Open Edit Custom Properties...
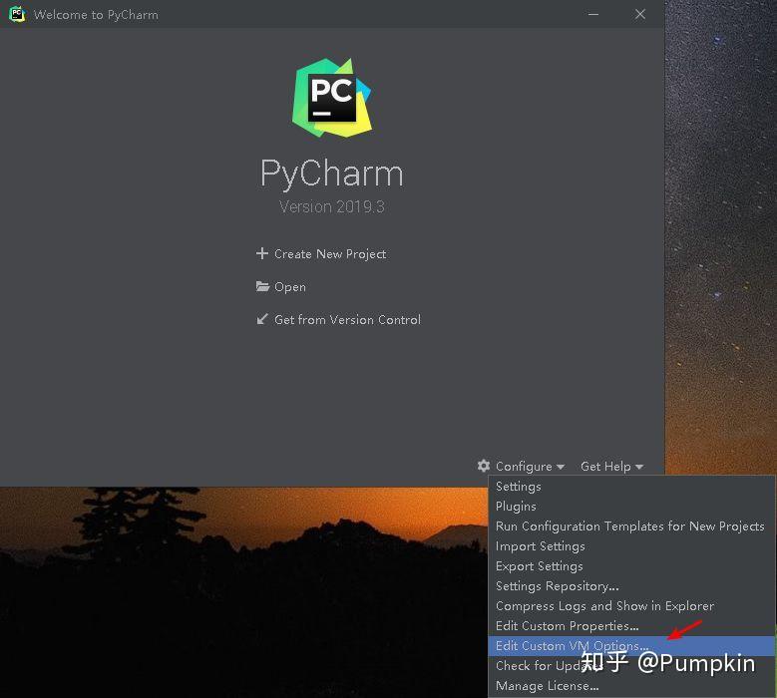This screenshot has height=698, width=777. pos(631,625)
